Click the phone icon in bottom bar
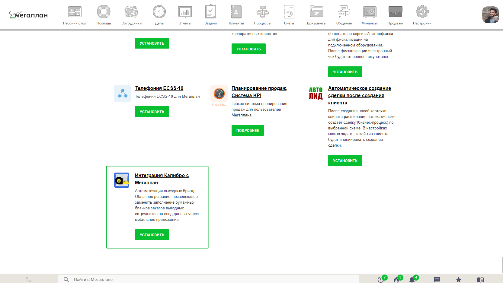 click(29, 279)
